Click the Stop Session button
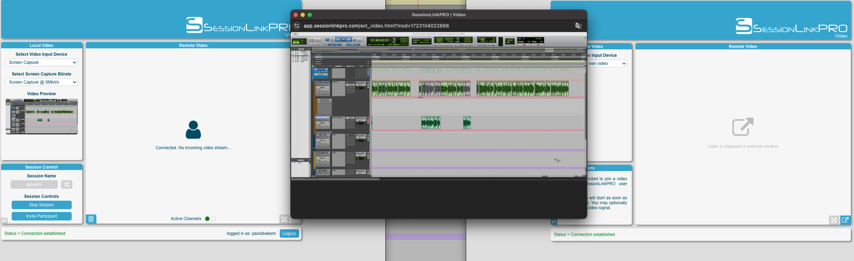854x261 pixels. (42, 205)
